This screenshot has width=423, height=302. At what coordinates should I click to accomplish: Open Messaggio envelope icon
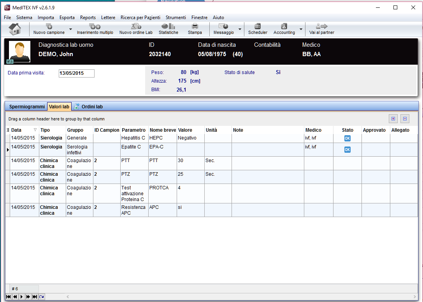tap(224, 29)
